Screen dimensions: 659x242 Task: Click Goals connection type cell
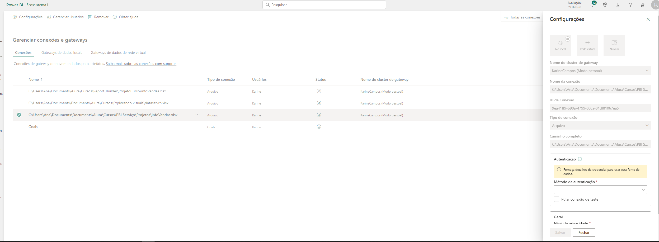(211, 127)
